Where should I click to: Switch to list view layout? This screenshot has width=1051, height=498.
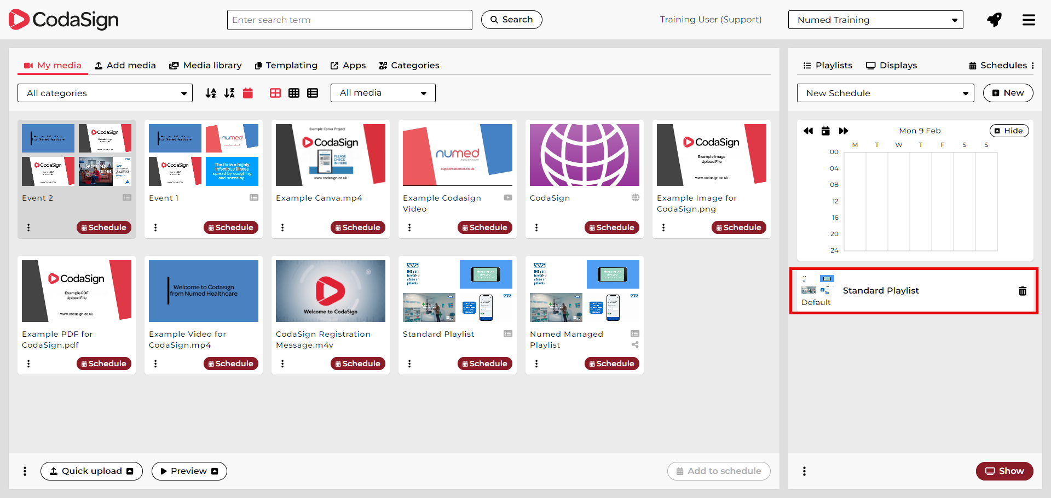point(313,93)
